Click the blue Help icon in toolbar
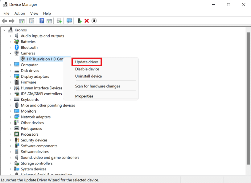The width and height of the screenshot is (251, 183). pos(41,21)
